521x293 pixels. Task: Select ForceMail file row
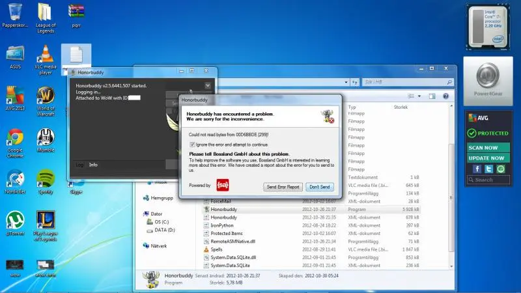(311, 201)
